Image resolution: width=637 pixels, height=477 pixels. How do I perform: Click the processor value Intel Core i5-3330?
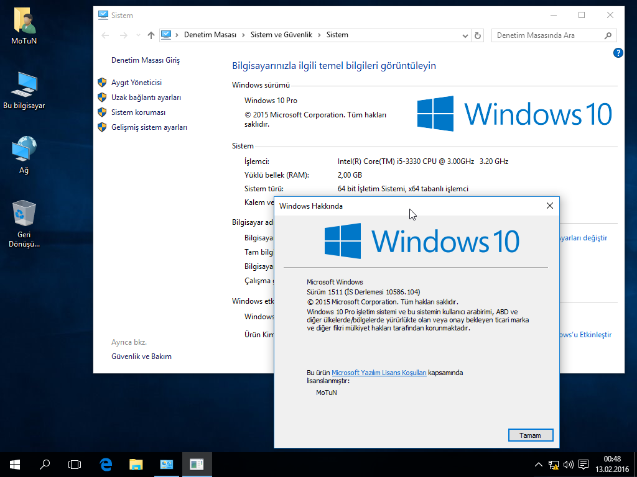click(x=423, y=161)
